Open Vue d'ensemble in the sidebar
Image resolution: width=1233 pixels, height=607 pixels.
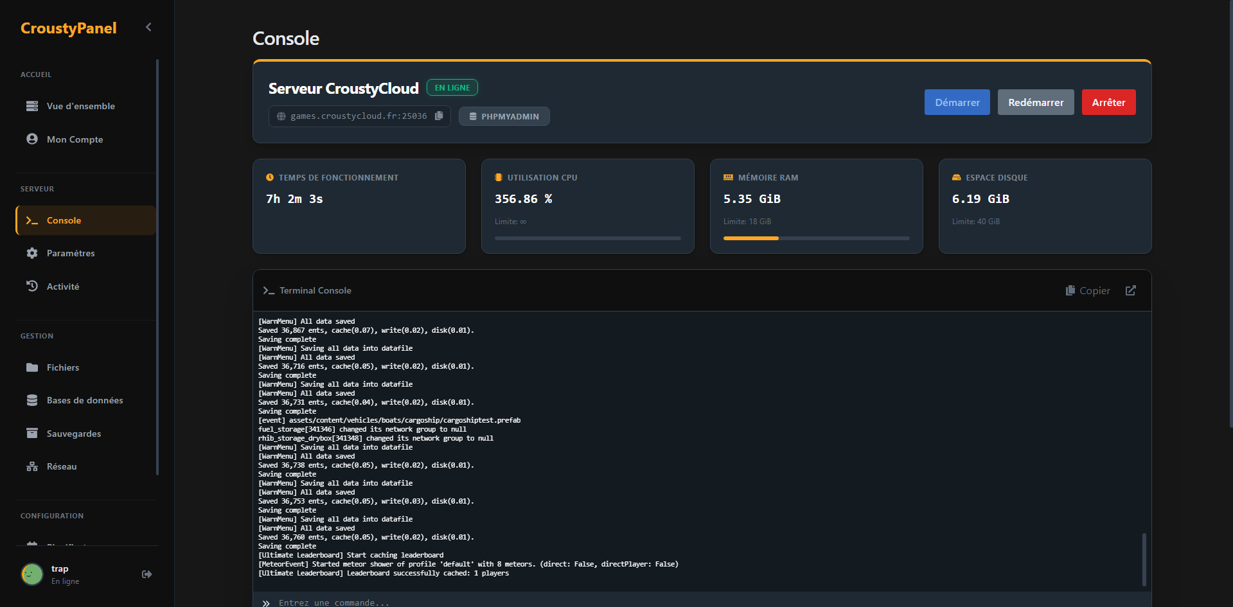tap(86, 106)
